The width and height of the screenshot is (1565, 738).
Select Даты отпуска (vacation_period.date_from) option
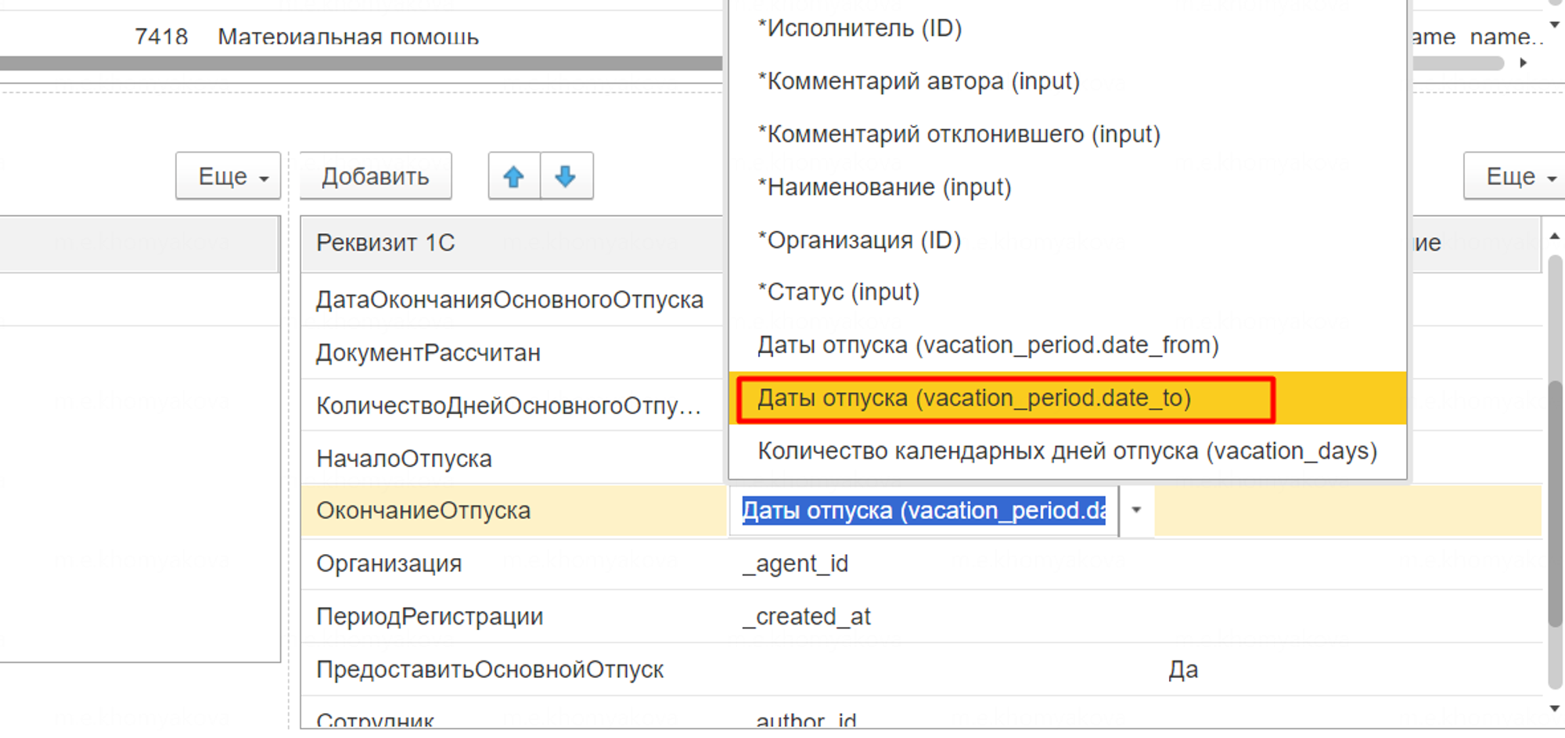[x=988, y=345]
